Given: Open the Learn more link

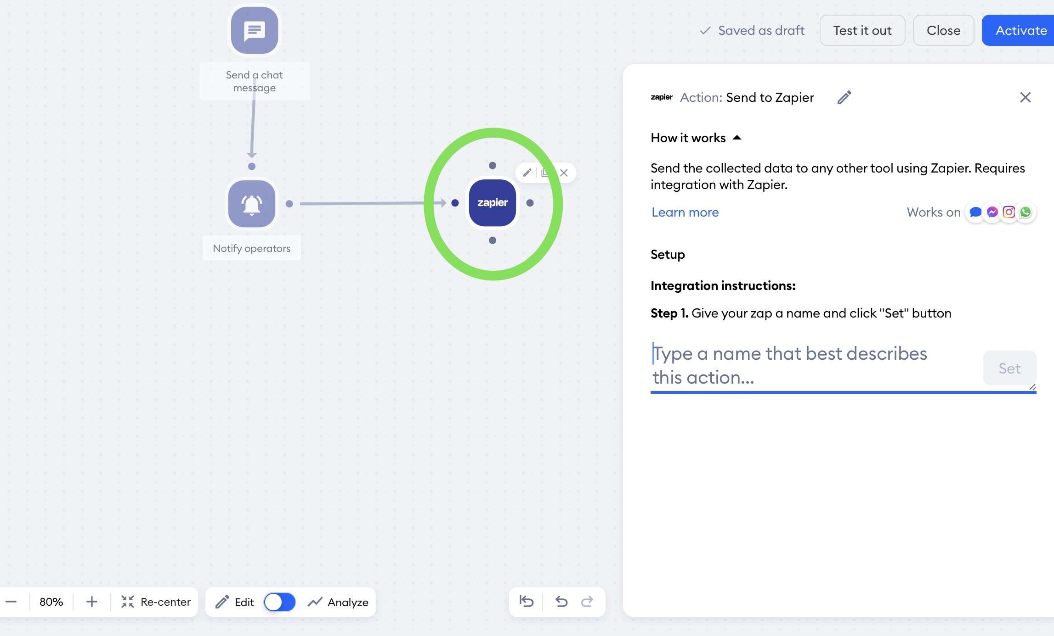Looking at the screenshot, I should [x=685, y=212].
